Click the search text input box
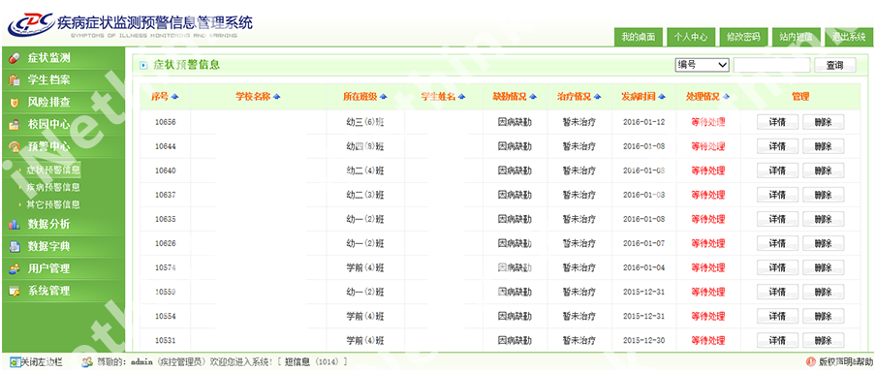 tap(771, 65)
